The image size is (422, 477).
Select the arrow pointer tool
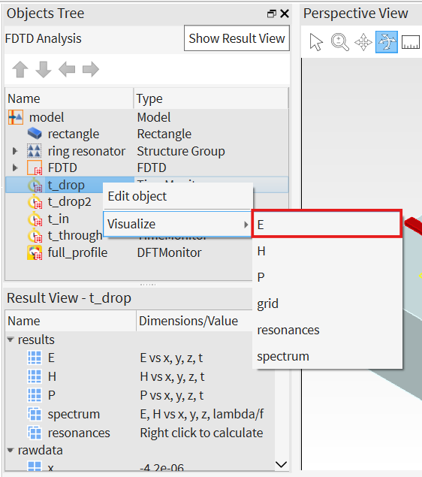(316, 42)
